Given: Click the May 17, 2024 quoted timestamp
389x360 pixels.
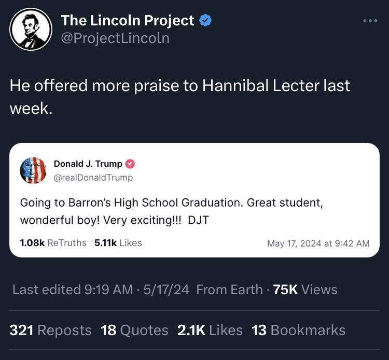Looking at the screenshot, I should pyautogui.click(x=318, y=243).
